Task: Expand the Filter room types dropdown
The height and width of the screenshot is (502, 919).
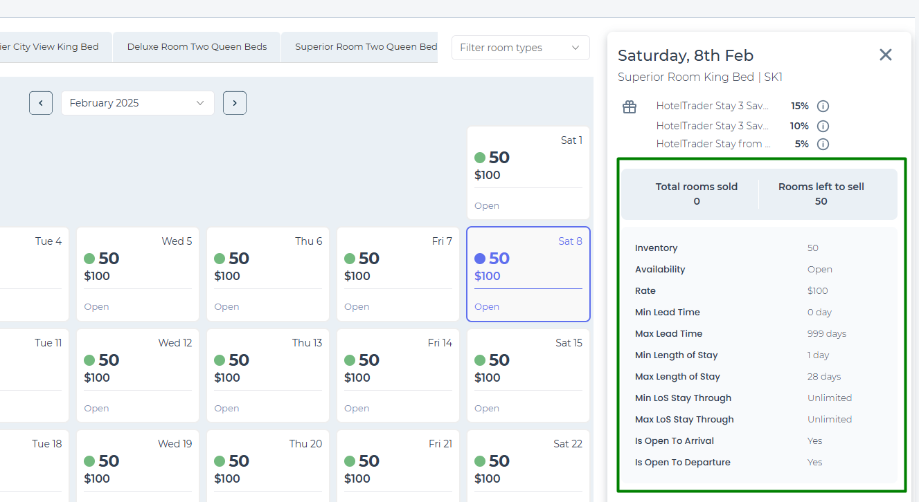Action: click(520, 48)
